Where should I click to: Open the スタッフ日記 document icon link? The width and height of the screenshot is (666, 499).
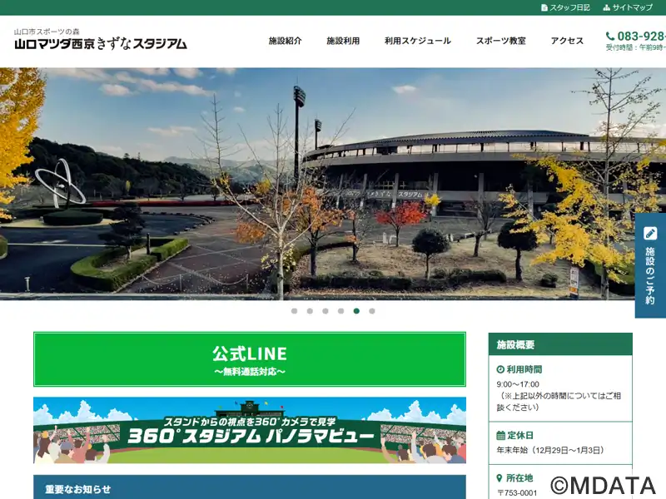(x=544, y=7)
